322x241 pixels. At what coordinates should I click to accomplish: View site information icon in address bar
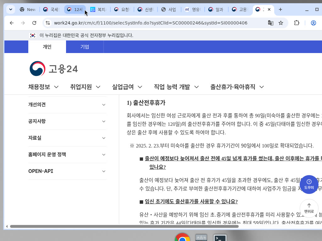coord(48,23)
